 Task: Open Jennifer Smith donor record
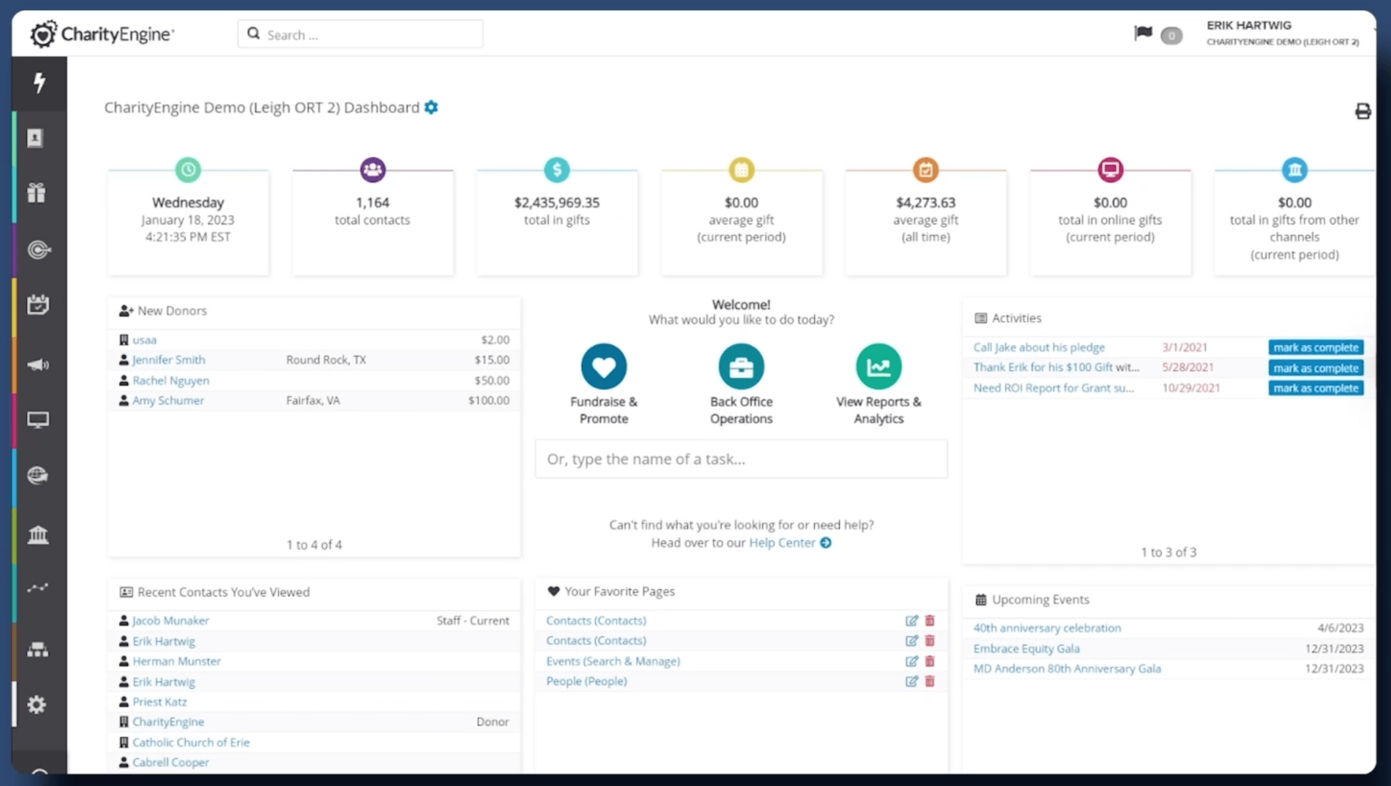coord(169,360)
